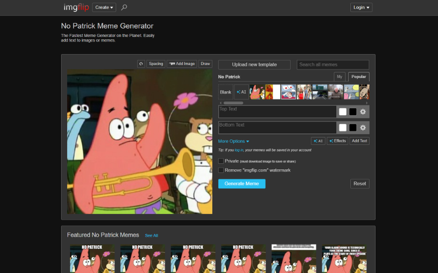The width and height of the screenshot is (438, 273).
Task: Expand More Options
Action: [234, 141]
